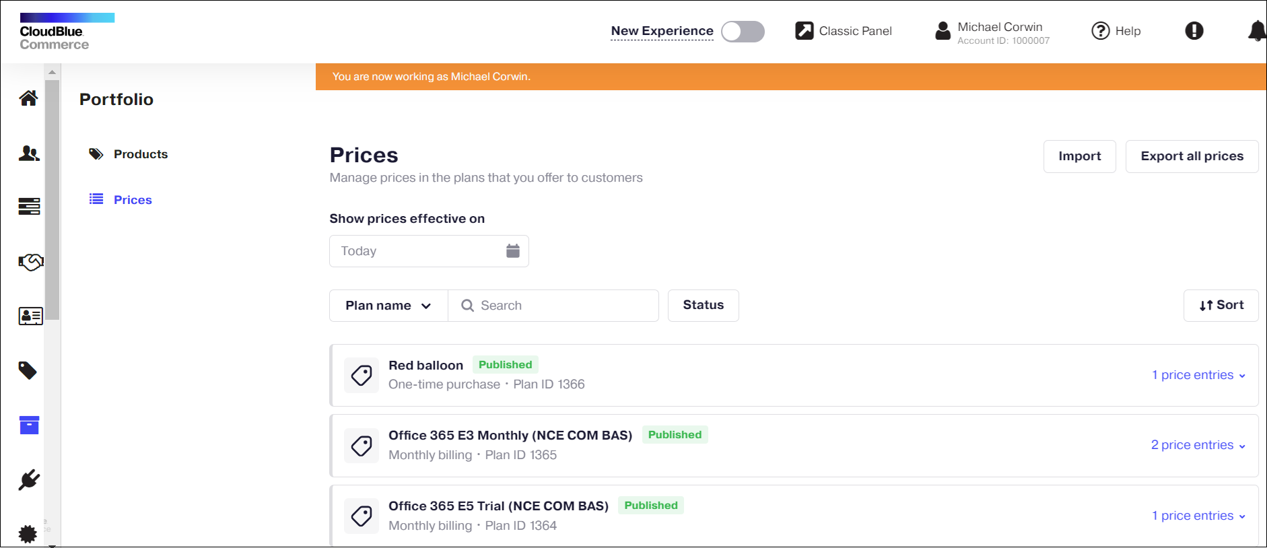
Task: Click the Red balloon plan name
Action: 425,366
